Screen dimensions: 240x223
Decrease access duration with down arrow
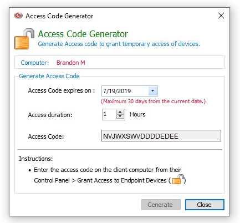click(x=120, y=116)
